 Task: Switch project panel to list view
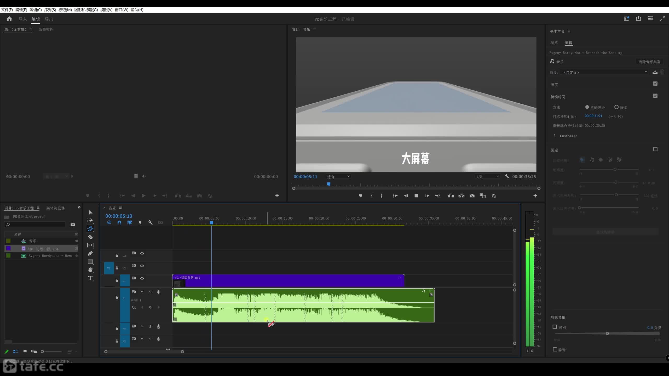[x=16, y=351]
